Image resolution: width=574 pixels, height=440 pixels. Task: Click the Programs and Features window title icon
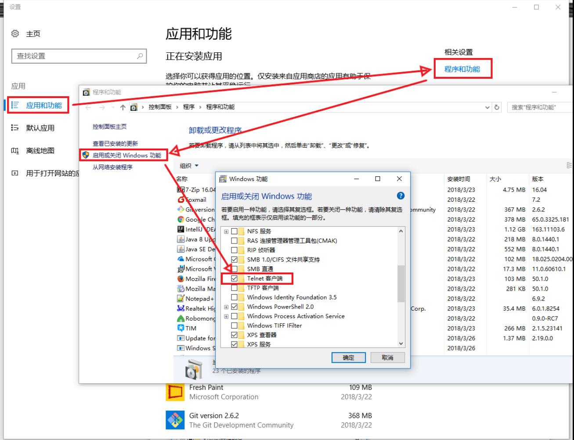(86, 92)
